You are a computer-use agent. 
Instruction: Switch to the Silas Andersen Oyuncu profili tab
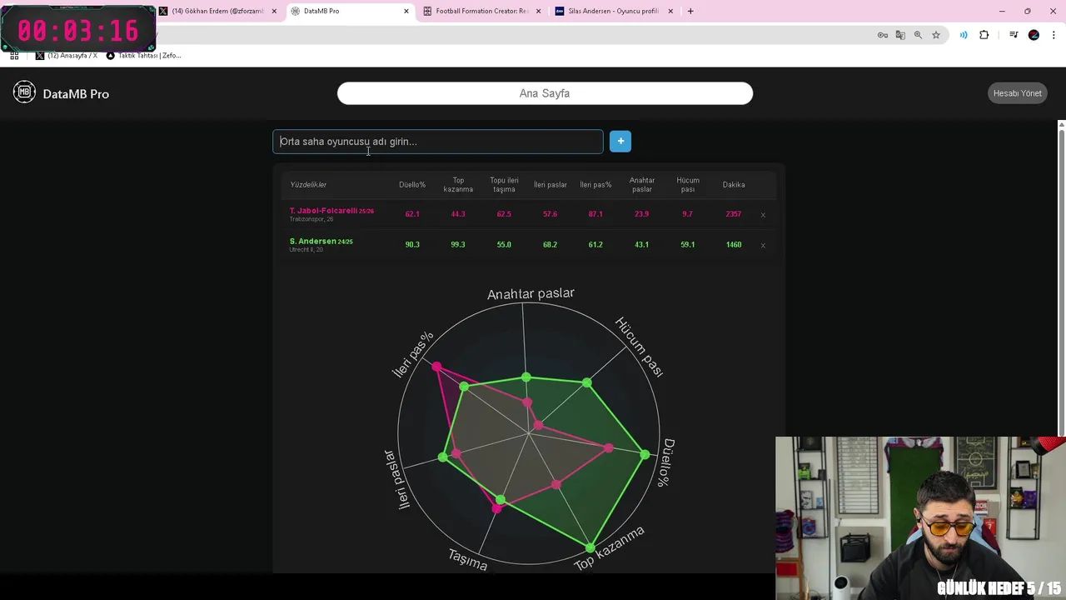tap(613, 11)
